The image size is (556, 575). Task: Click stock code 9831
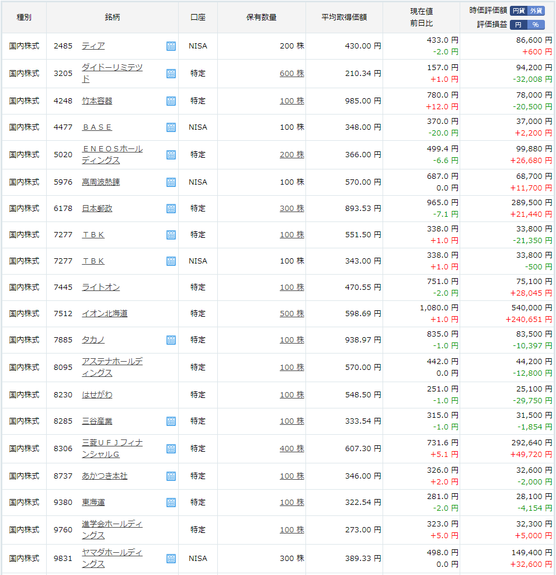pos(63,559)
